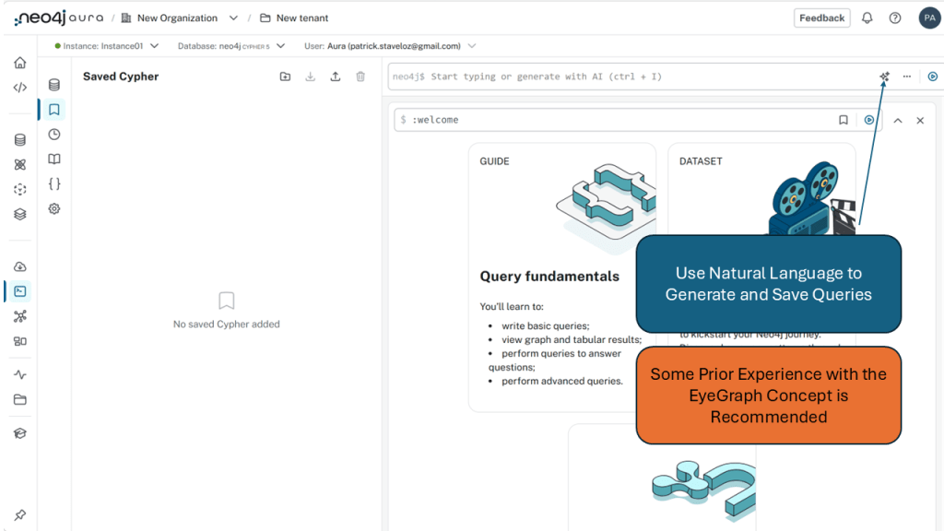Open the New tenant breadcrumb
Image resolution: width=944 pixels, height=531 pixels.
[x=301, y=18]
